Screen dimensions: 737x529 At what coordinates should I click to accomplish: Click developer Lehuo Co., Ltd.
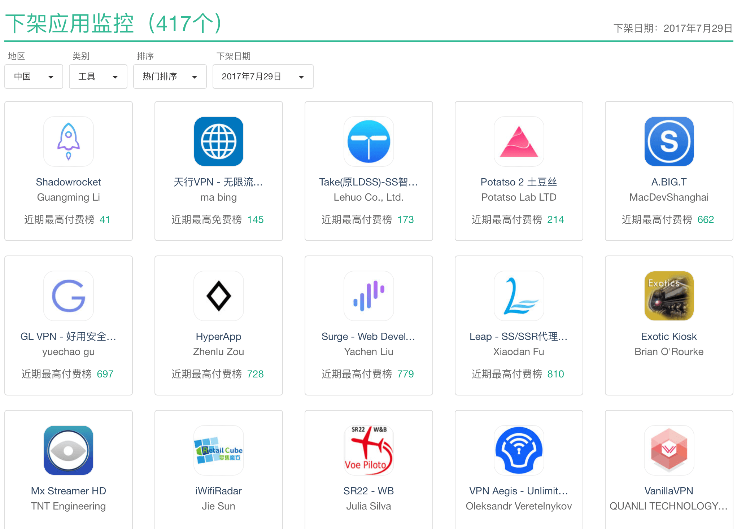pyautogui.click(x=369, y=197)
